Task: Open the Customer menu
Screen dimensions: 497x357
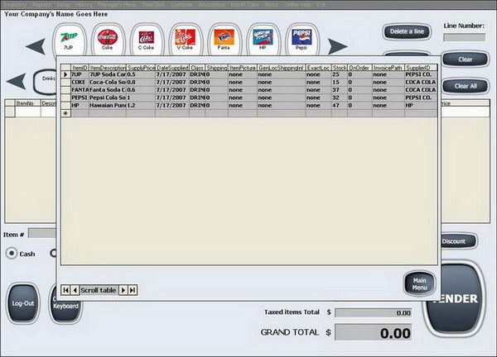Action: pos(182,4)
